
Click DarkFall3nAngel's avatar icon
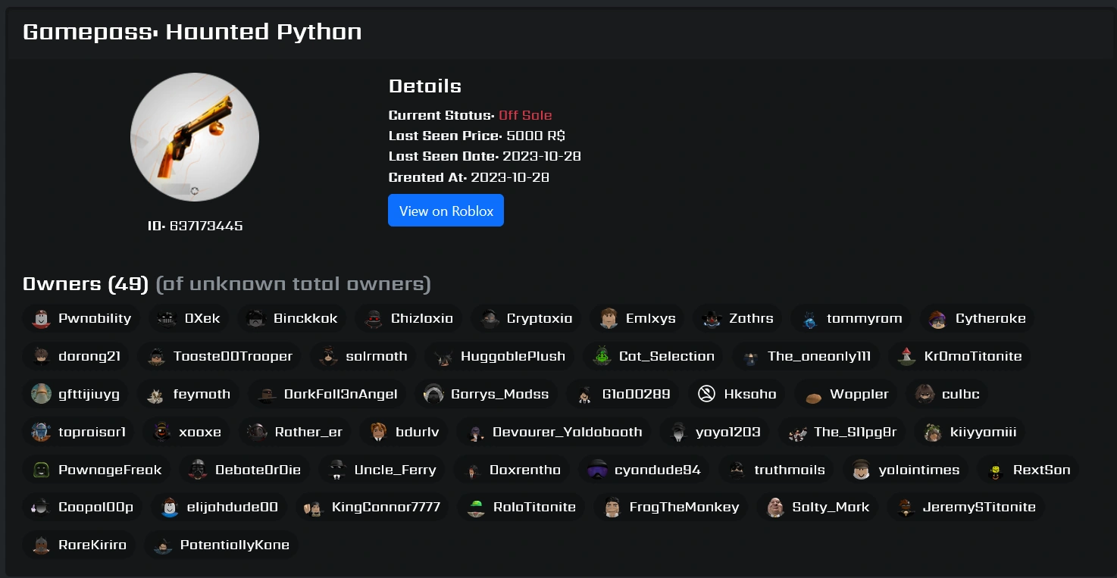pos(267,395)
